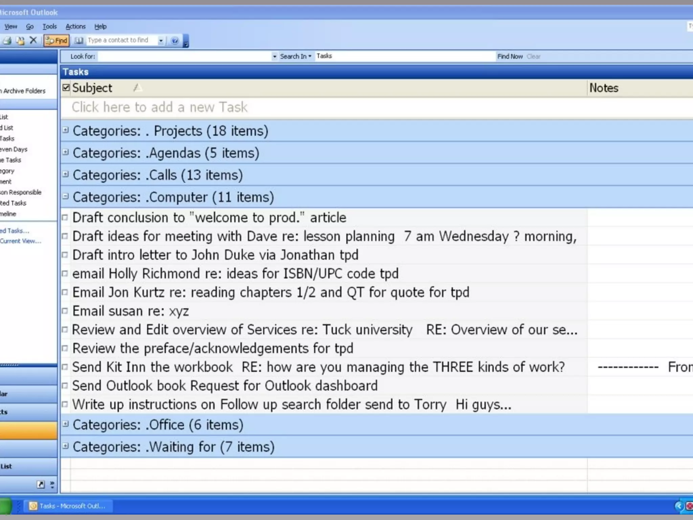
Task: Expand the .Projects category group
Action: point(66,130)
